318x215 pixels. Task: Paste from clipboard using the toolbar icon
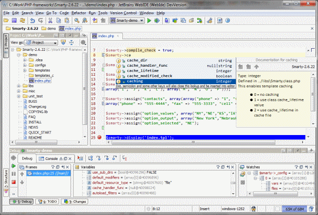[67, 21]
